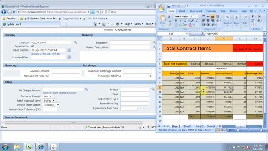
Task: Toggle Wrap Text in Alignment group
Action: [218, 16]
